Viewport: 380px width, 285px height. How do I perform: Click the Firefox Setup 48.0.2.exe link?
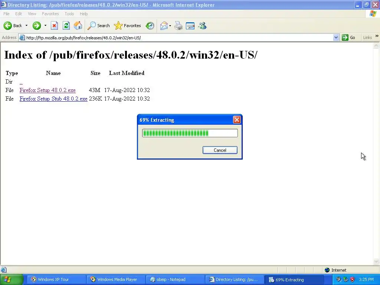coord(47,90)
